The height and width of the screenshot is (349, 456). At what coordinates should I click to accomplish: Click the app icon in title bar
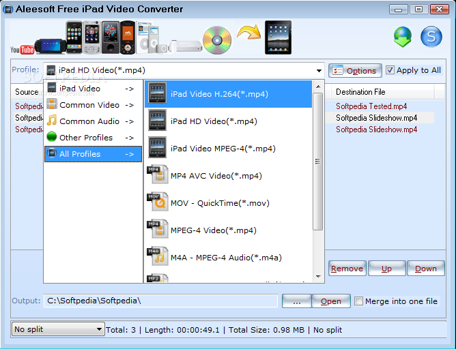coord(8,10)
